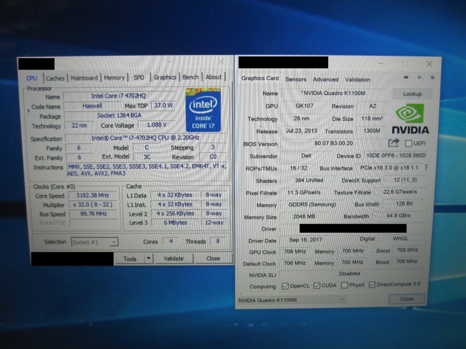
Task: Click the Bus Speed value 99.76 MHz
Action: click(93, 214)
